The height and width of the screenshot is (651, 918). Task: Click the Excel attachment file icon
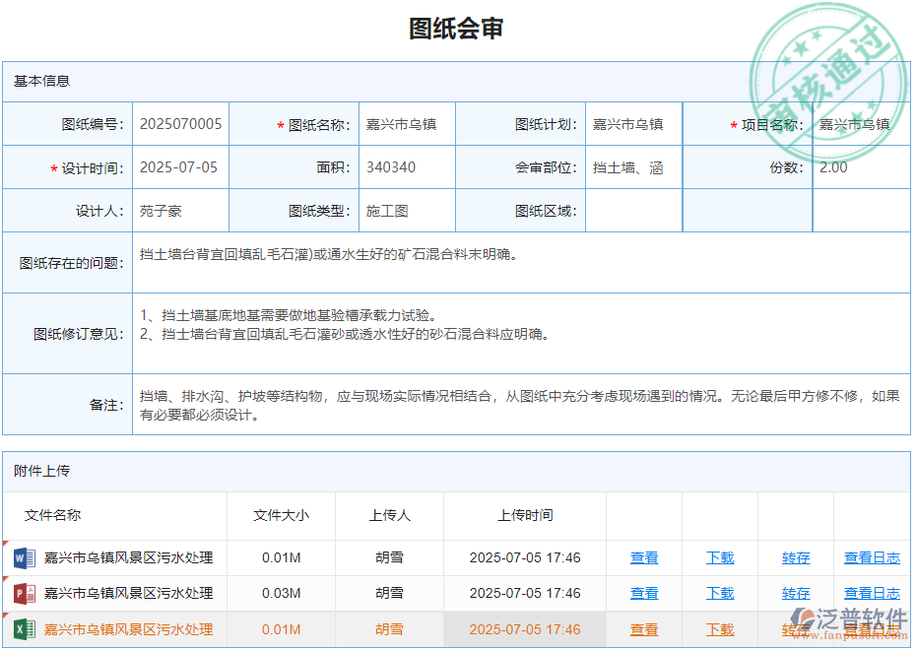coord(23,629)
